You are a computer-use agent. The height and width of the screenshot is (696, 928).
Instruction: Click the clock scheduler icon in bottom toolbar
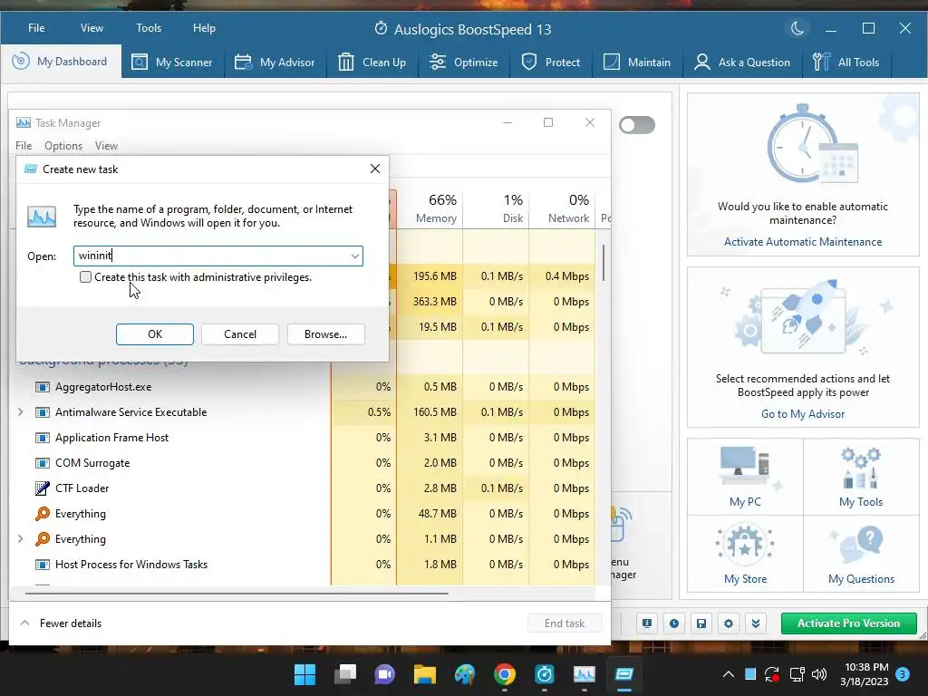pyautogui.click(x=674, y=623)
